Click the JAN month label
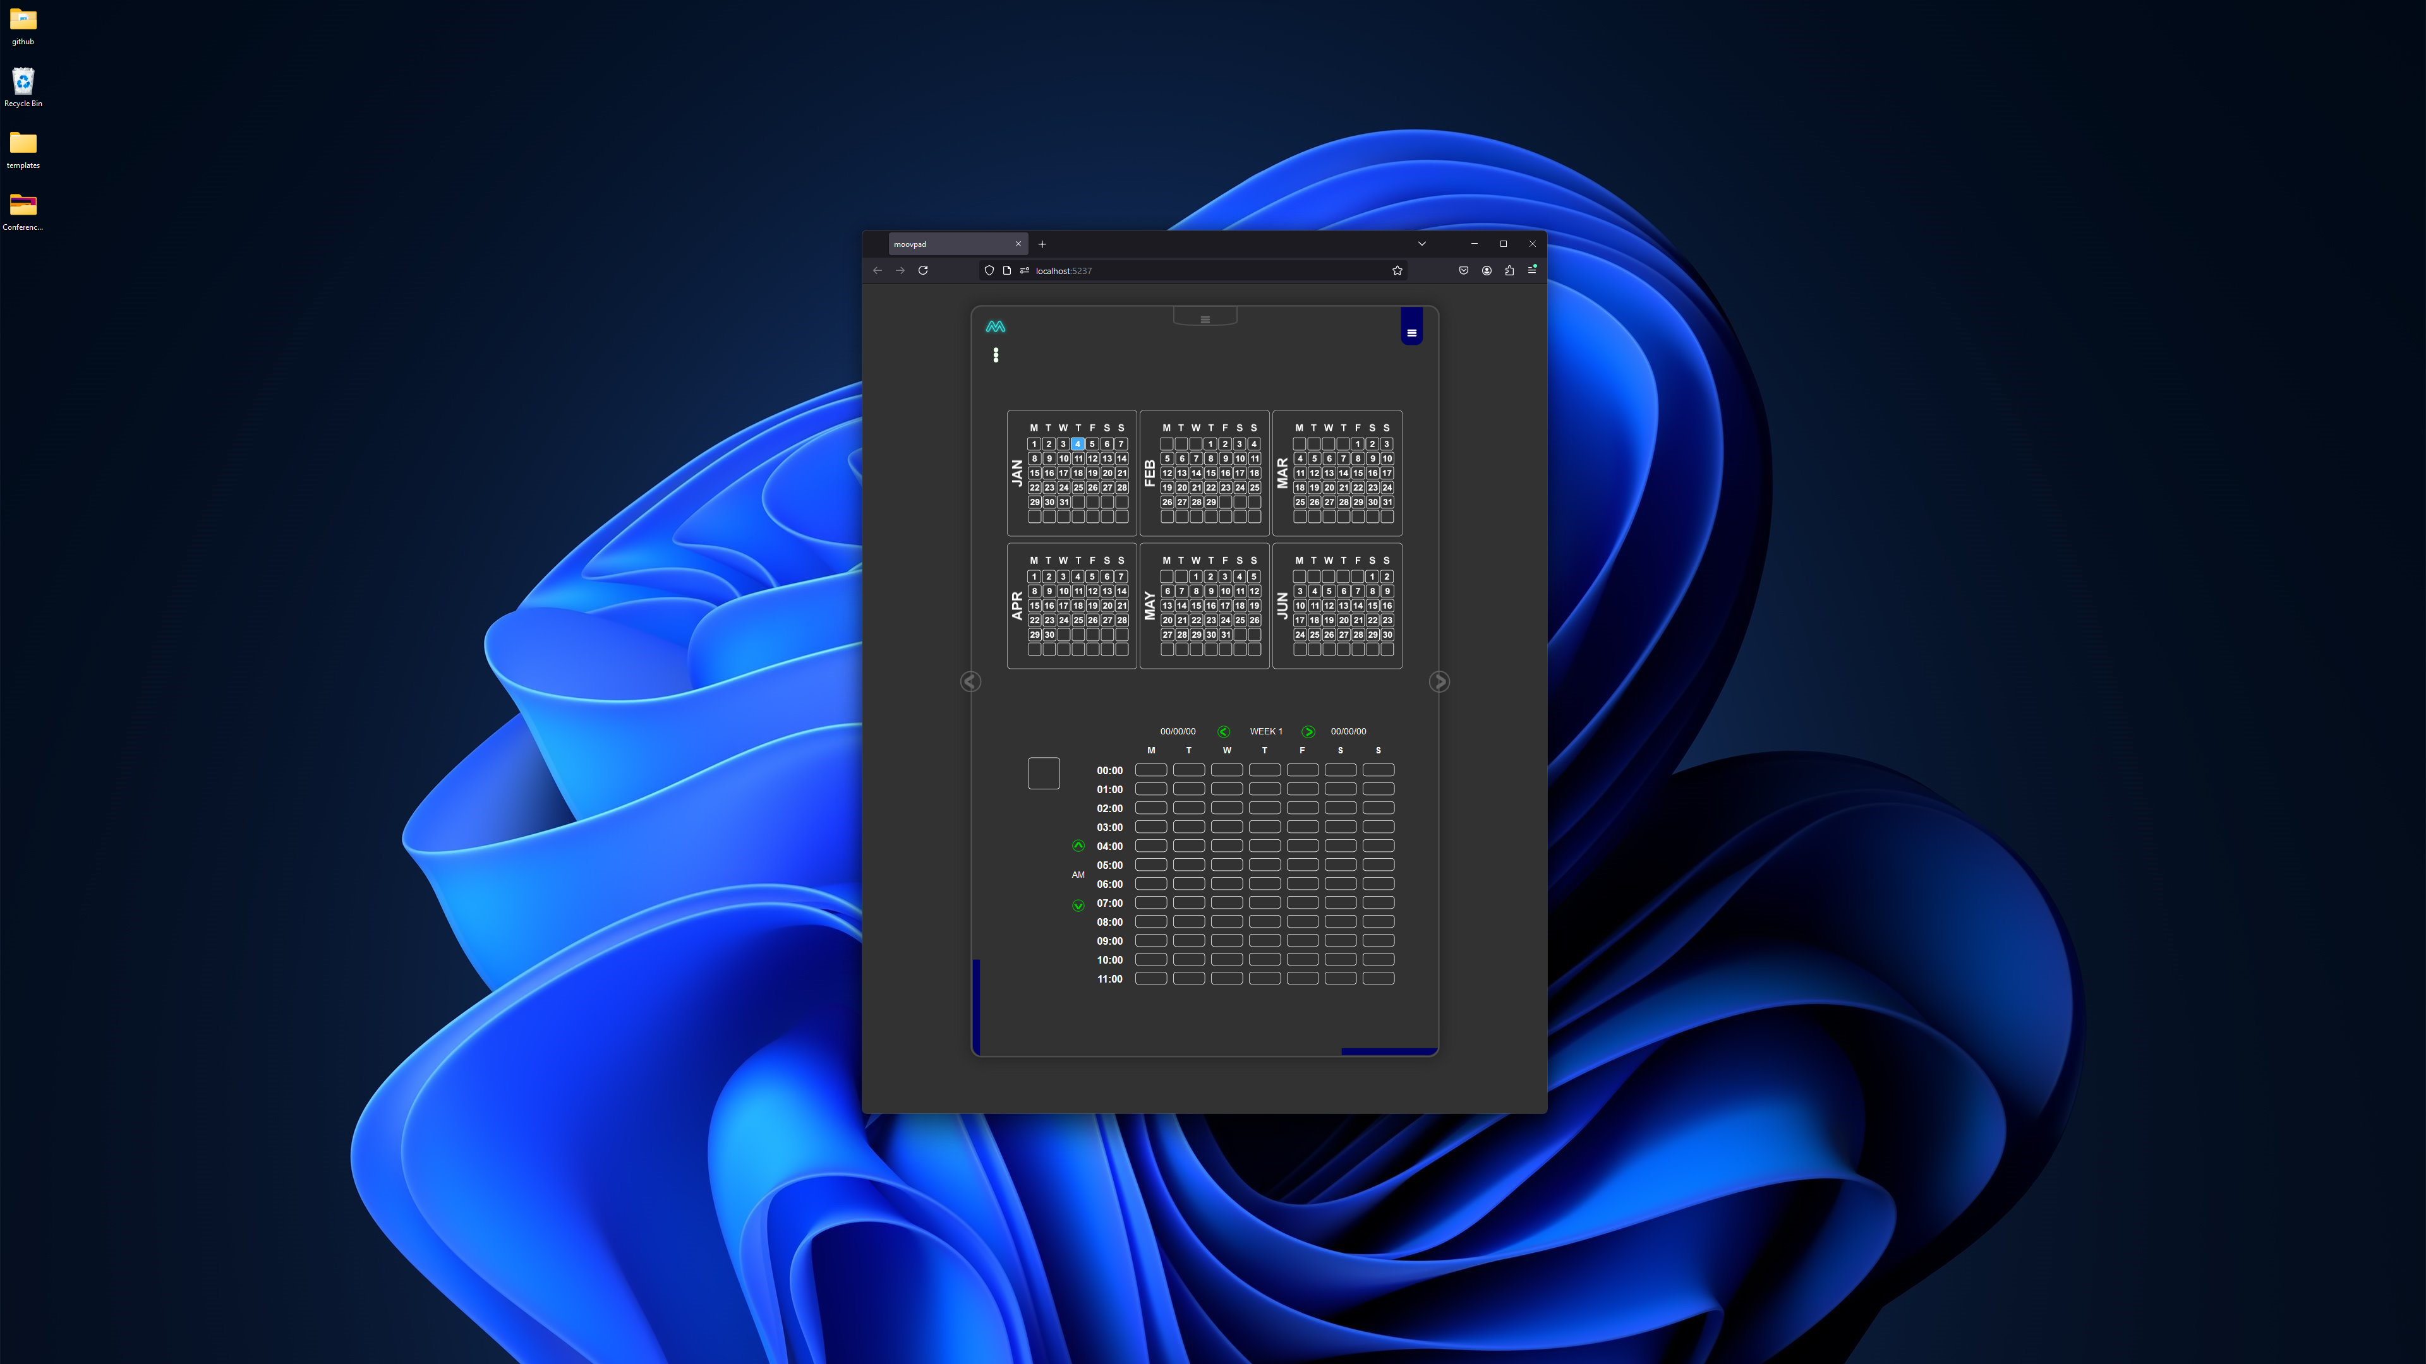Viewport: 2426px width, 1364px height. [x=1017, y=472]
